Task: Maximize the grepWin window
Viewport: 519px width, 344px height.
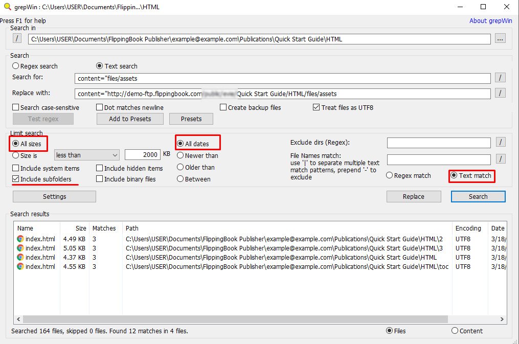Action: pos(483,7)
